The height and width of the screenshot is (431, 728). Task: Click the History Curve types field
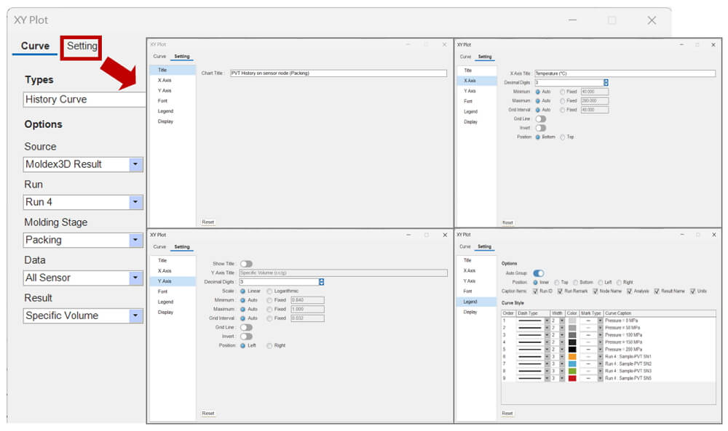84,99
